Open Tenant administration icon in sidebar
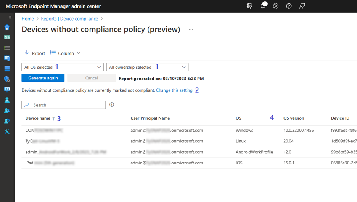The image size is (357, 202). (7, 121)
